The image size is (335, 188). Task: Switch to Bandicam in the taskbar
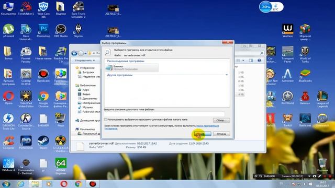[x=93, y=184]
